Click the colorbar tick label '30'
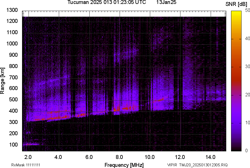This screenshot has width=250, height=168. pyautogui.click(x=247, y=66)
